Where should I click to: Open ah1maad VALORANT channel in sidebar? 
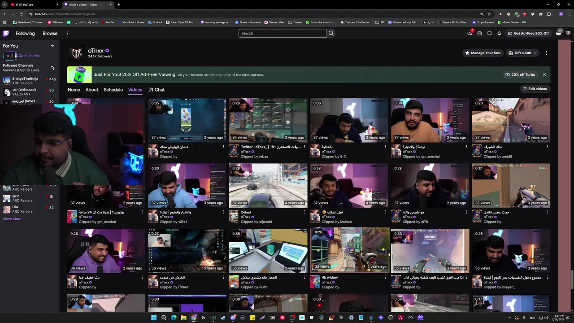pyautogui.click(x=29, y=92)
